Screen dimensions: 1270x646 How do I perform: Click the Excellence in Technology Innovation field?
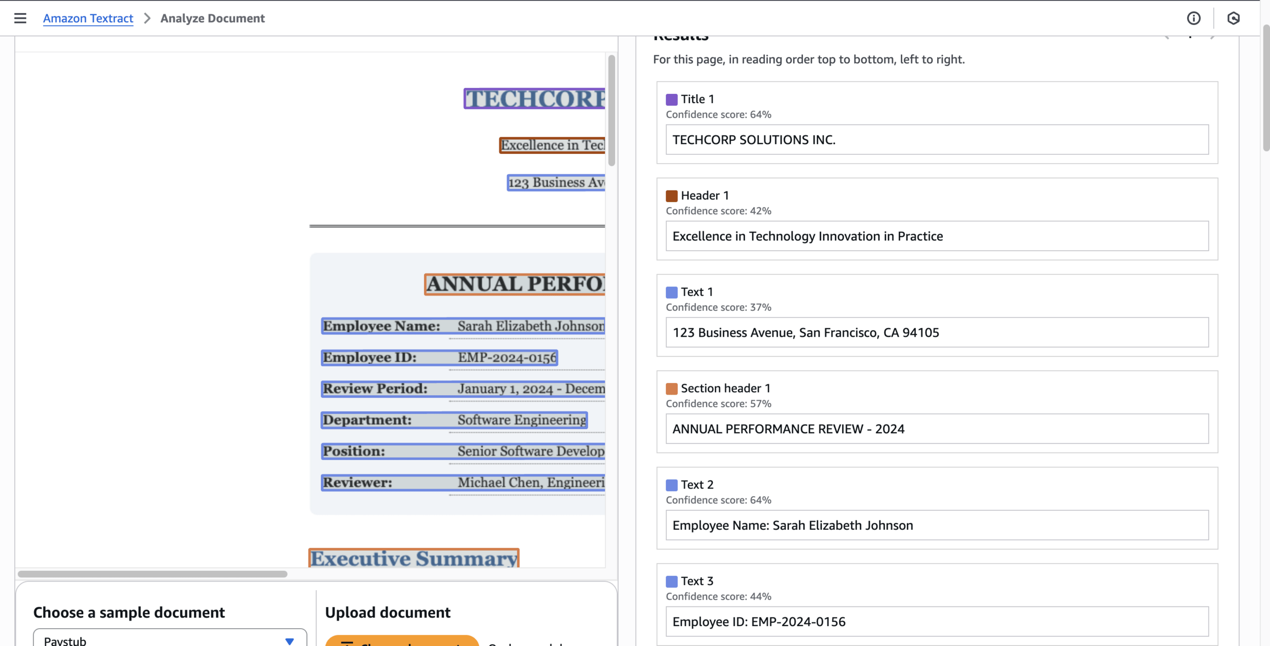coord(936,236)
